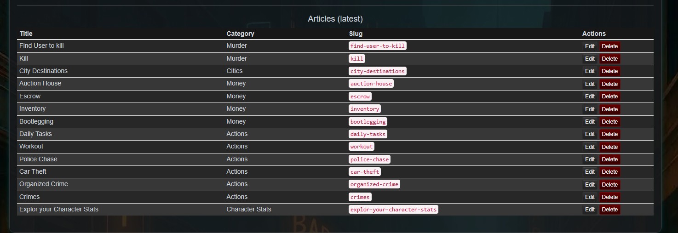Edit the Find User to kill article

click(590, 46)
